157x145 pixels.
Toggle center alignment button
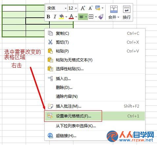[x=81, y=17]
